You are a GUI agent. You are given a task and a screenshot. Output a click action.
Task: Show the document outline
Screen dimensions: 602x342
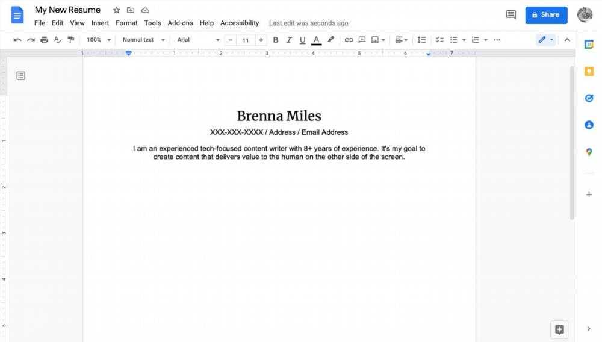click(x=21, y=76)
